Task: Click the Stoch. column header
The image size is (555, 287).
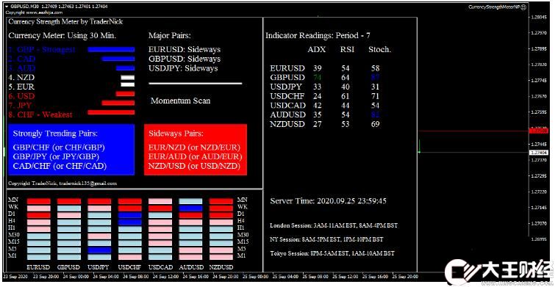Action: pyautogui.click(x=380, y=50)
